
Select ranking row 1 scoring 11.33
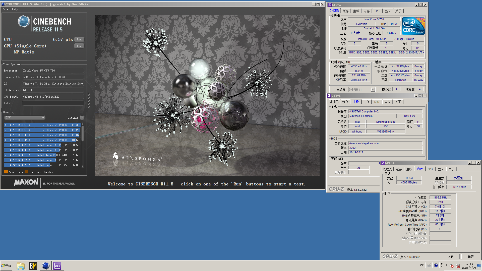[42, 125]
